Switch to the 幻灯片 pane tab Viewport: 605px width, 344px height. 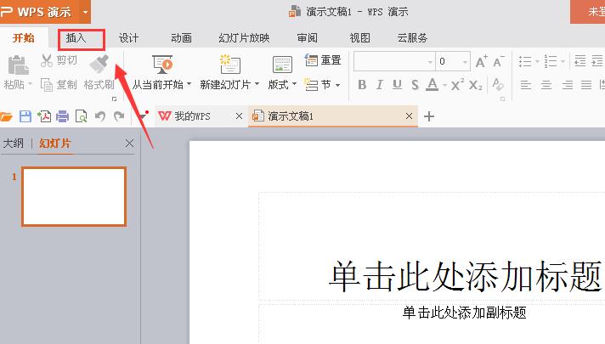point(55,144)
